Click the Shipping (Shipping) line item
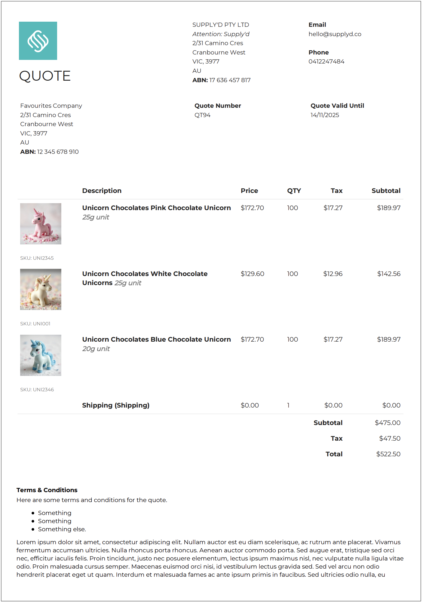 [116, 405]
